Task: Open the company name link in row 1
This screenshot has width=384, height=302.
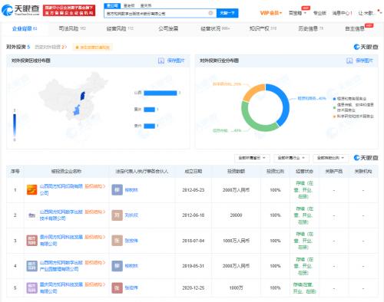Action: coord(61,189)
